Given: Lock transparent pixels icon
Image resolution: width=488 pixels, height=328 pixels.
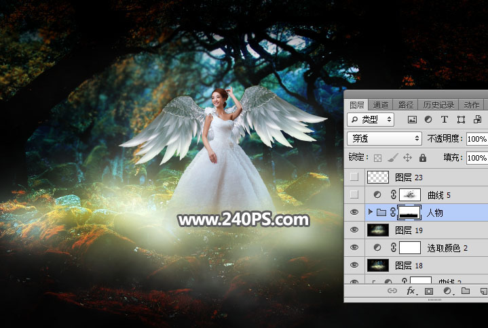Looking at the screenshot, I should click(377, 158).
